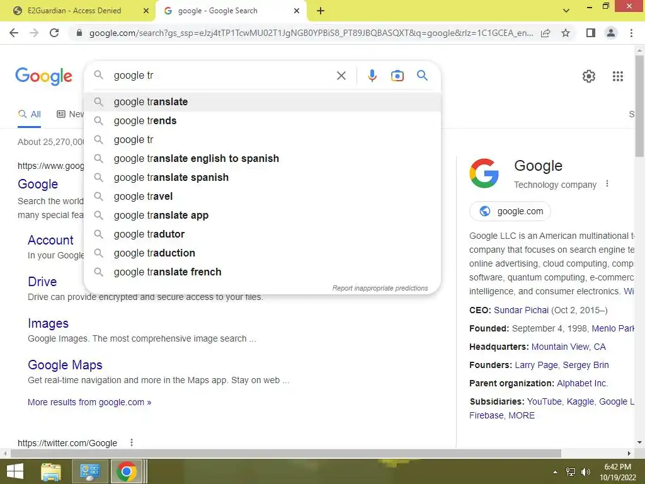Viewport: 645px width, 484px height.
Task: Open Google quick settings gear icon
Action: [589, 76]
